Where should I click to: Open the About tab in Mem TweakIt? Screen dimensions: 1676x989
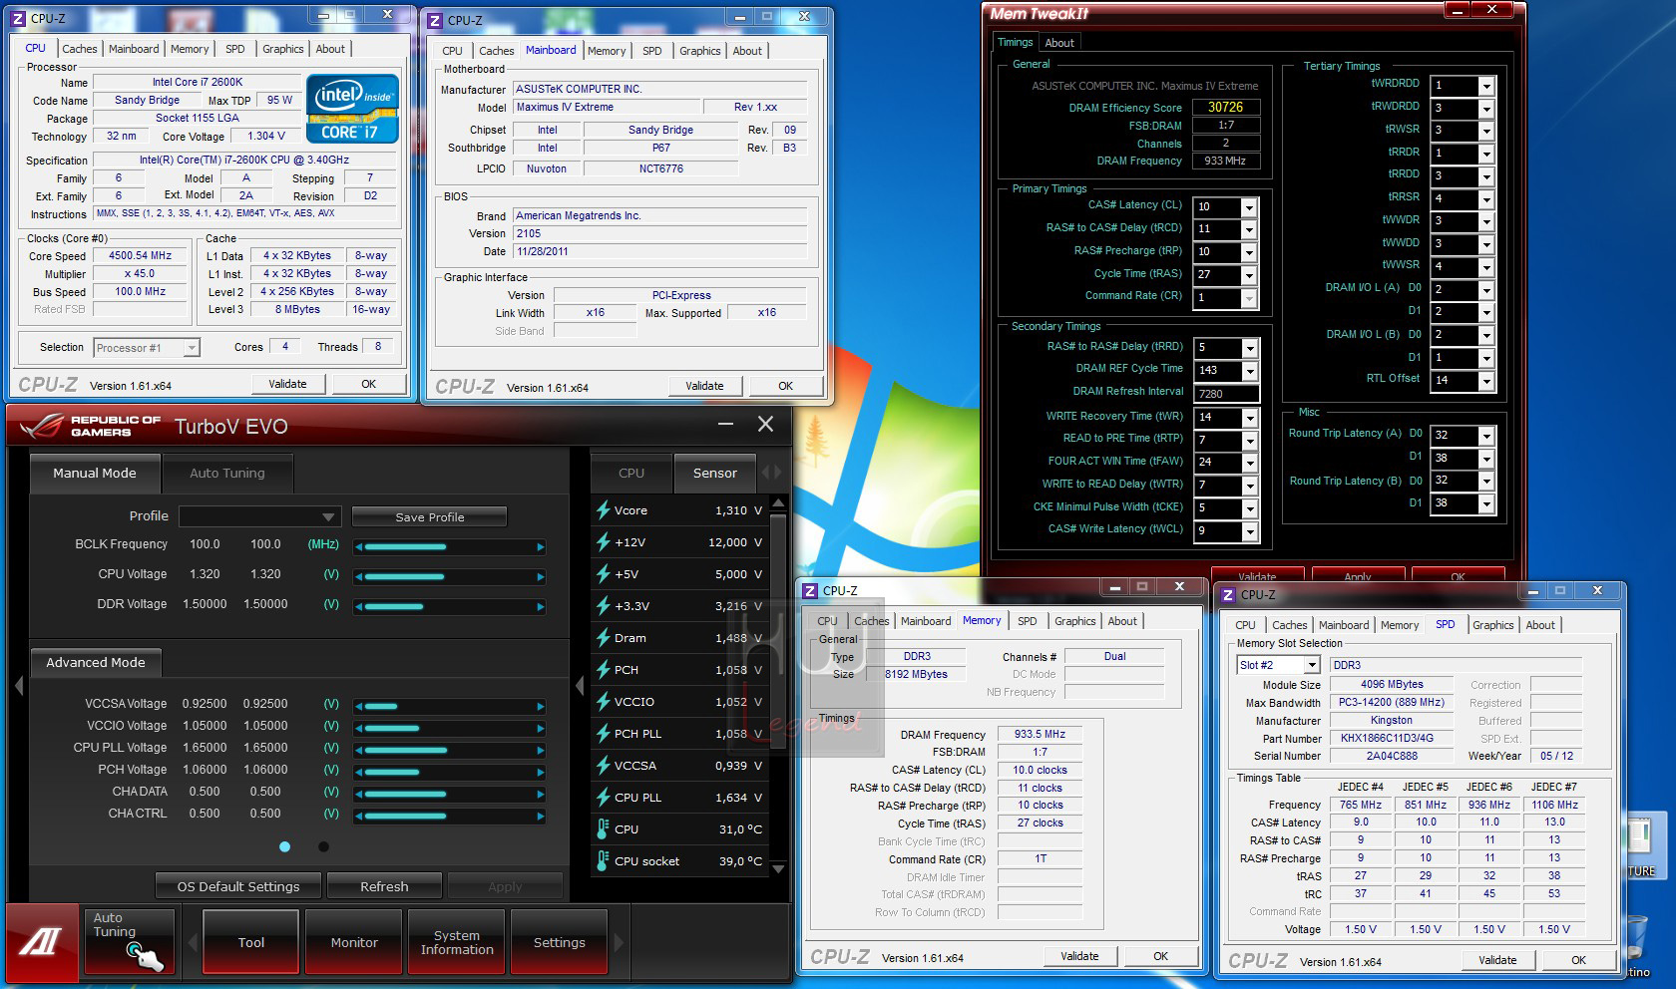pyautogui.click(x=1059, y=43)
